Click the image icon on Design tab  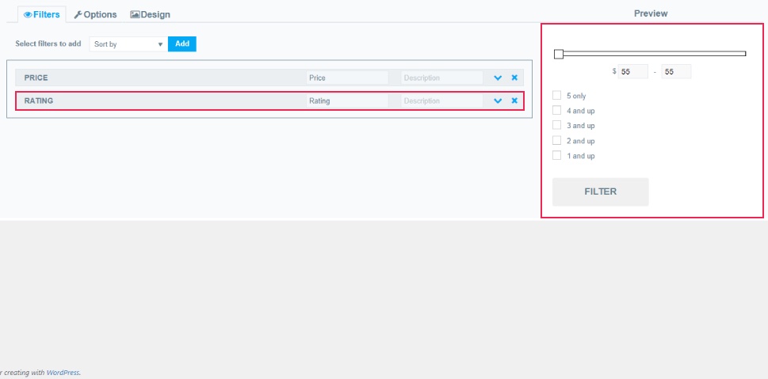coord(135,15)
